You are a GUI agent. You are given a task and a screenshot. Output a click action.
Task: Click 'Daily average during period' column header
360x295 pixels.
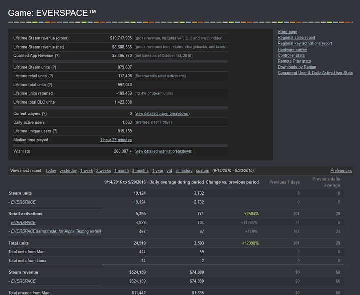pos(177,182)
